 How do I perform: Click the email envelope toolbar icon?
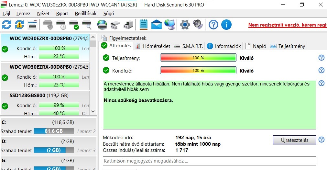(157, 25)
